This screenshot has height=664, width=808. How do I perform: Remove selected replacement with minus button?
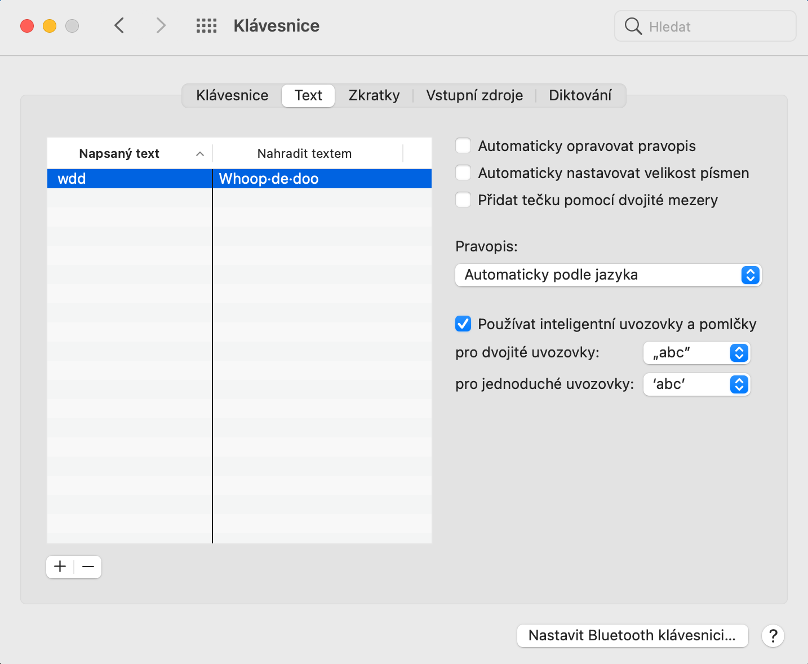click(x=88, y=566)
